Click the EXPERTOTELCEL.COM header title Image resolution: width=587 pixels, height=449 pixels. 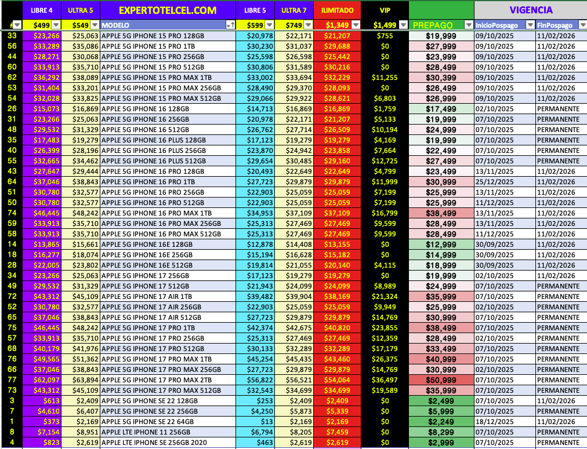[x=168, y=10]
